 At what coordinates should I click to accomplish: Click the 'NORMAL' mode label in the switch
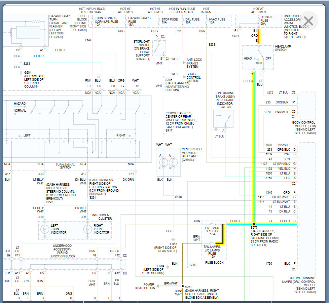click(x=20, y=111)
